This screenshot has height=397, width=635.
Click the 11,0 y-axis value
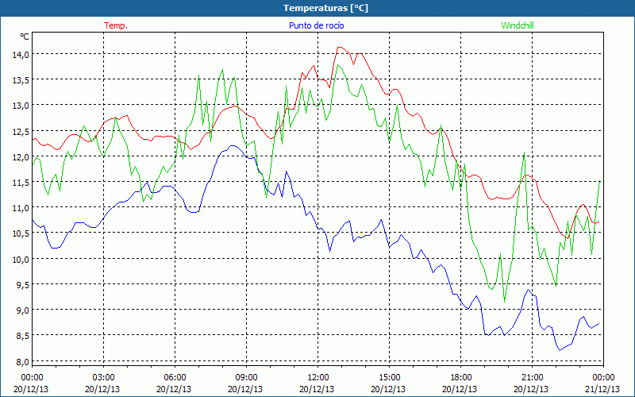(x=21, y=207)
